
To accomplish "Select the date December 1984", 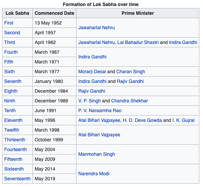I will click(51, 91).
